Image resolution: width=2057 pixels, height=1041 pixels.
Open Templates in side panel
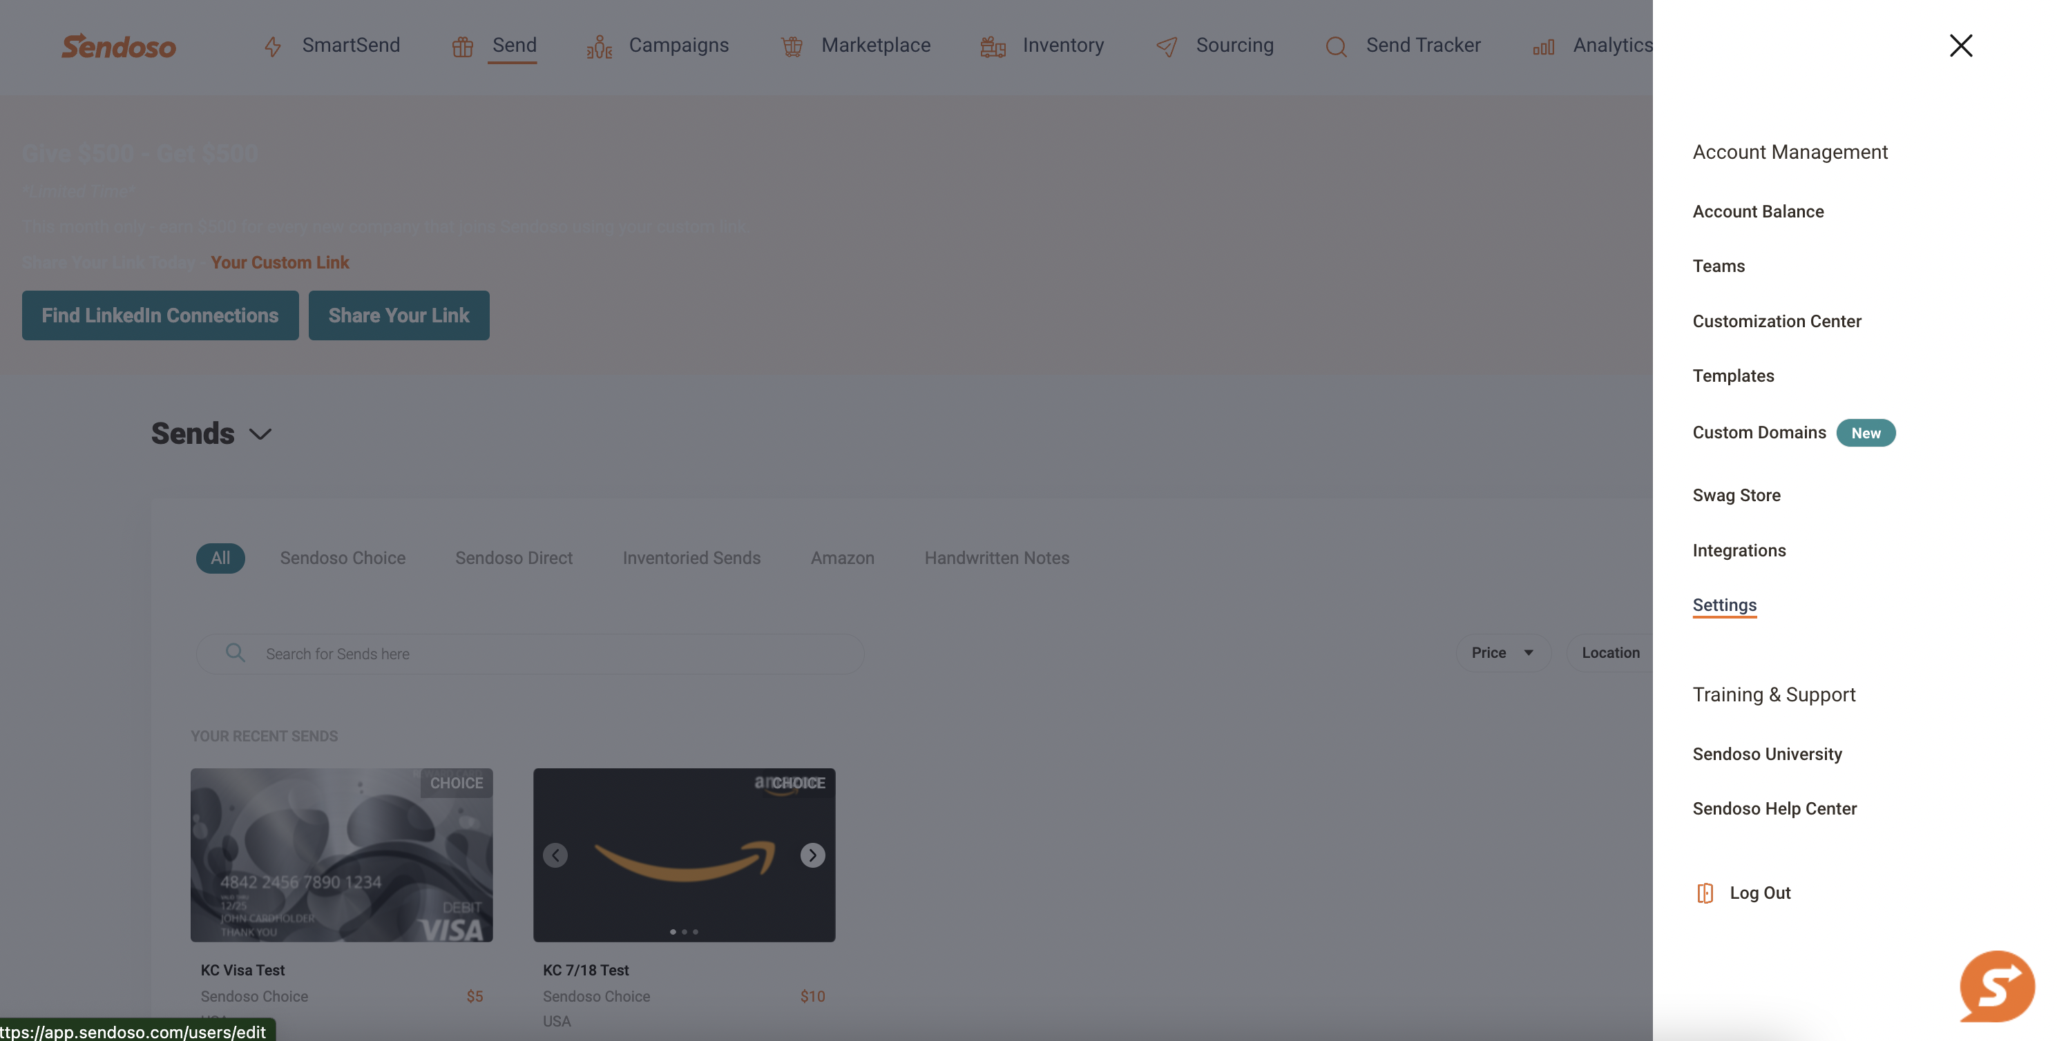point(1733,376)
